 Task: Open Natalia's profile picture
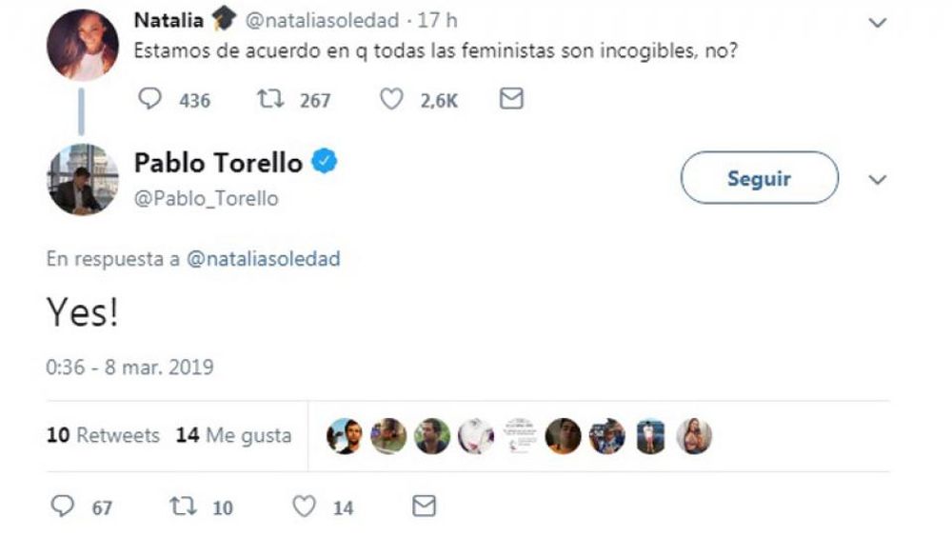[x=82, y=45]
